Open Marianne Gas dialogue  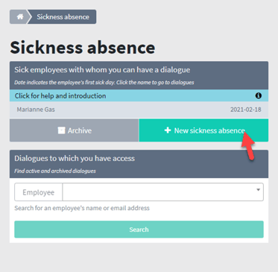pos(36,110)
